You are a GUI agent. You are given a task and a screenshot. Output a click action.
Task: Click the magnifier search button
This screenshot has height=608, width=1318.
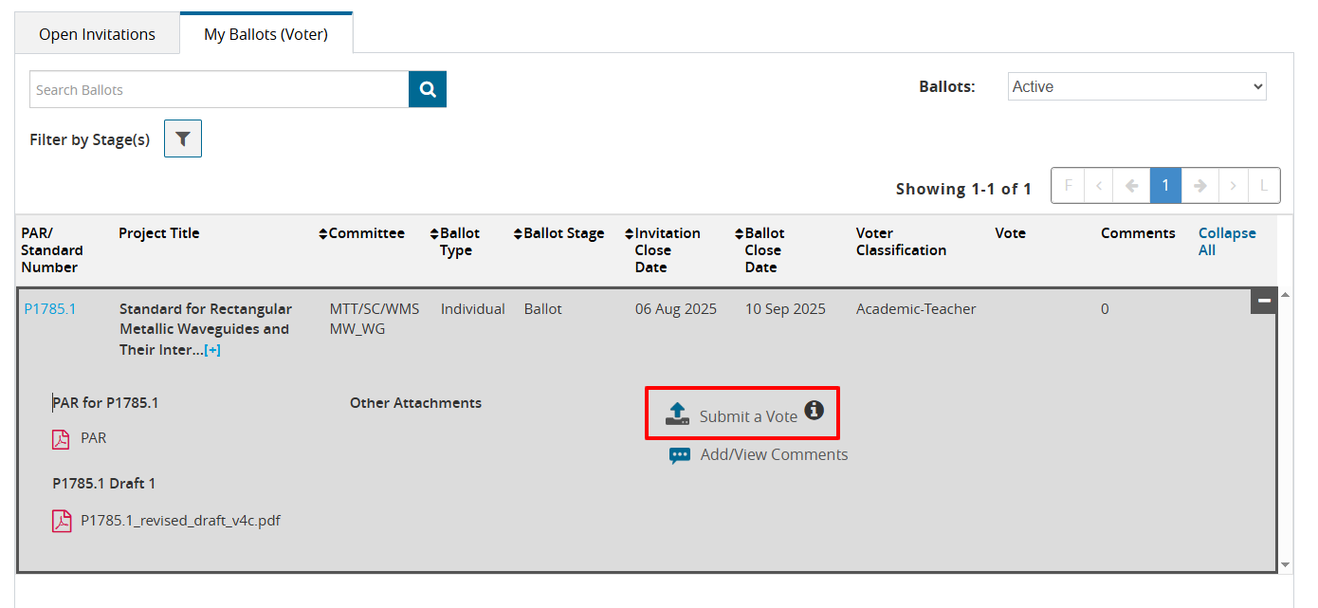tap(428, 89)
